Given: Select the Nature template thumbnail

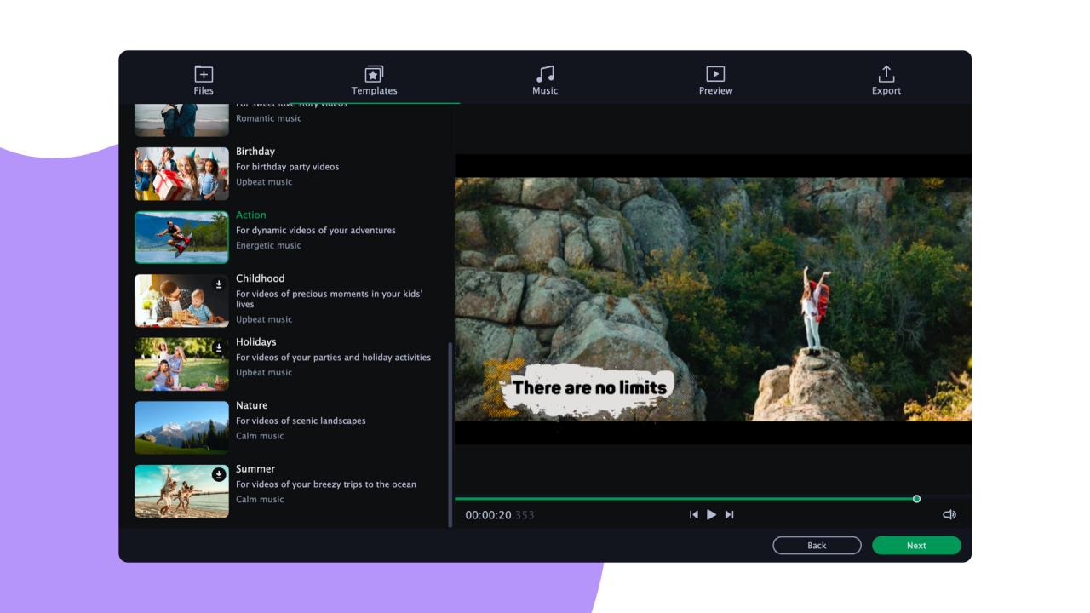Looking at the screenshot, I should pyautogui.click(x=181, y=427).
